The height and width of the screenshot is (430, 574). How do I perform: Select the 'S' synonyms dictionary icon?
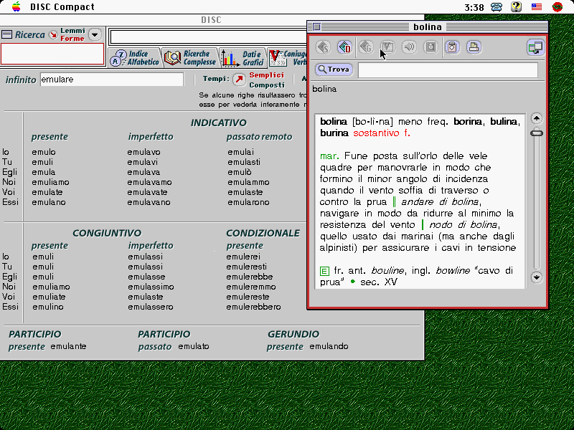point(324,47)
